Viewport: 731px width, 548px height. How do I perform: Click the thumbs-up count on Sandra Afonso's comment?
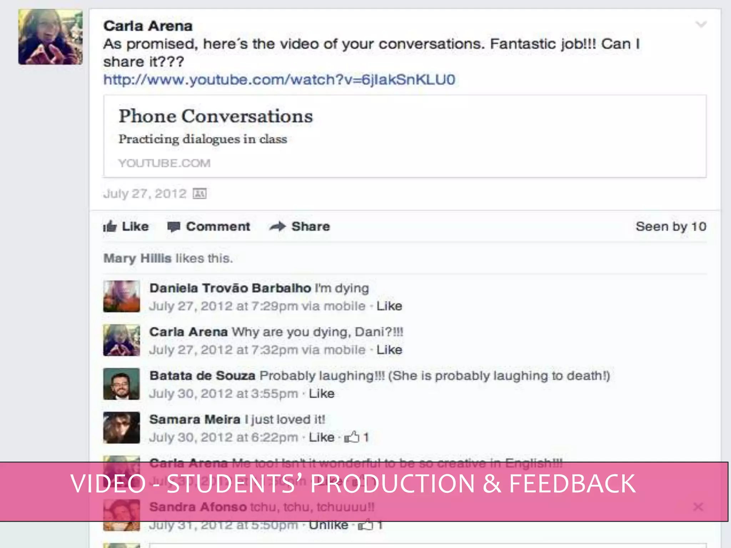pyautogui.click(x=370, y=525)
